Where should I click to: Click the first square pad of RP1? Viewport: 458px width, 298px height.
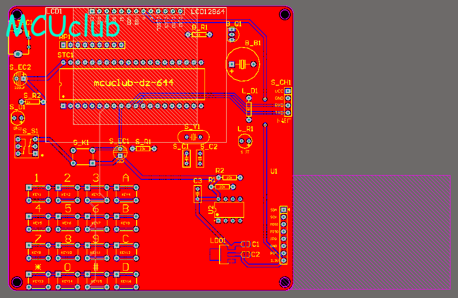click(x=63, y=45)
